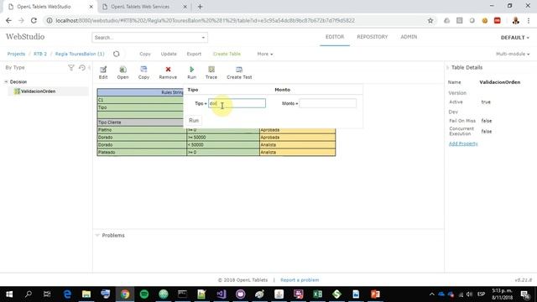Select the Tipo Cliente header cell

(140, 122)
